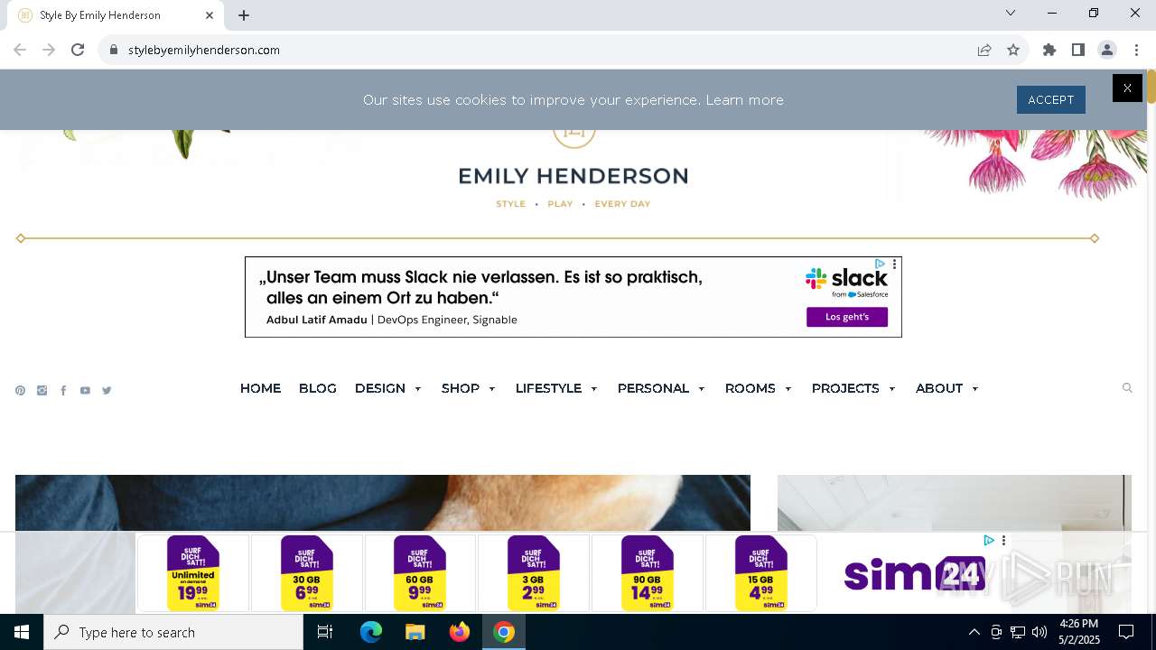Open the Instagram social icon

click(x=42, y=391)
